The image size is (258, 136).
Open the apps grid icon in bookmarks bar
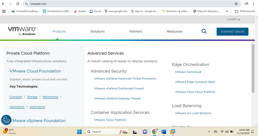pos(4,11)
